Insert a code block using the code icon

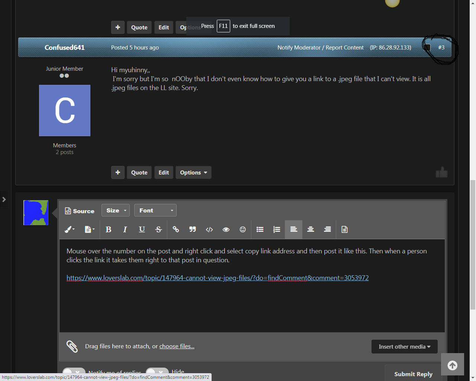coord(209,230)
